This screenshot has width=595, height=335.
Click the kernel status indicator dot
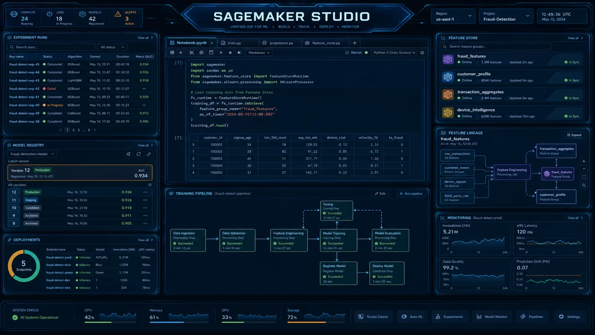366,52
